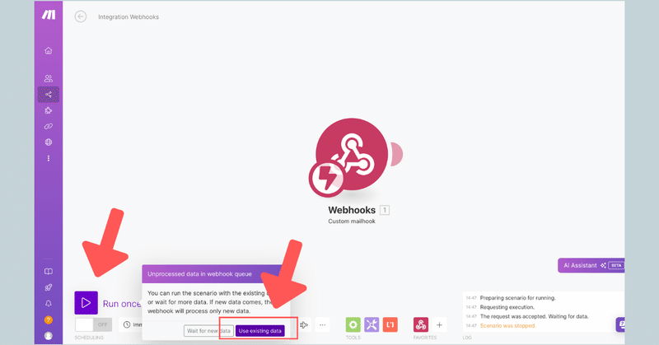Click the 'Preparing scenario for running.' log line
Screen dimensions: 659x345
[x=518, y=298]
